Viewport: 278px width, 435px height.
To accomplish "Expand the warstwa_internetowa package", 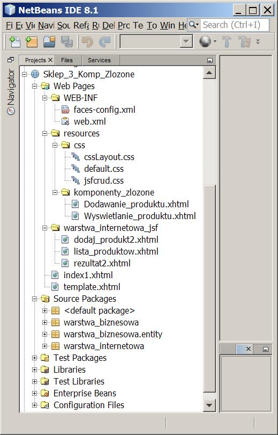I will 45,346.
